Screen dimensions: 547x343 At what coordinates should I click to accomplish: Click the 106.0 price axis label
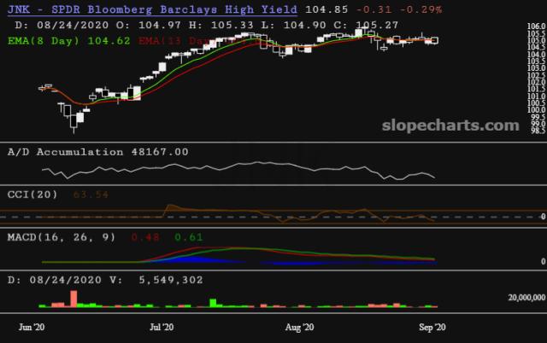(x=536, y=26)
